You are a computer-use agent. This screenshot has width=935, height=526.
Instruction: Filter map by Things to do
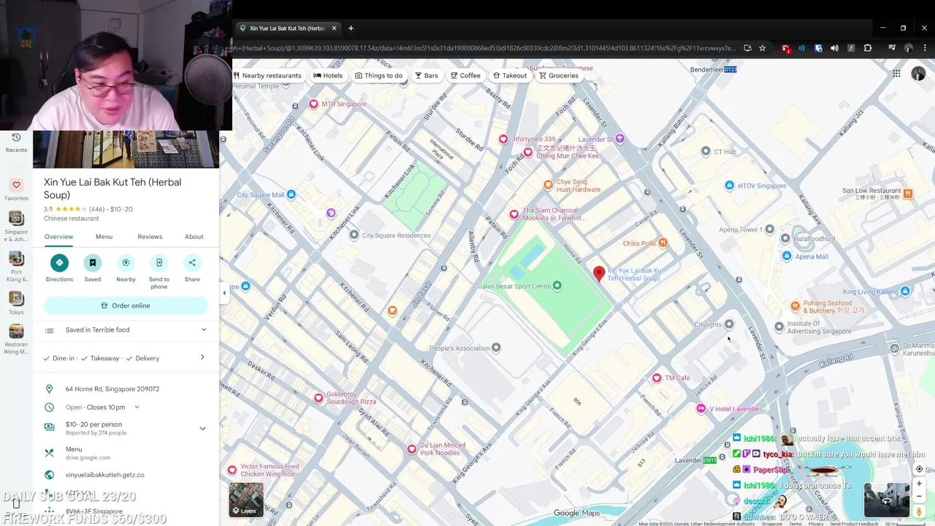point(378,75)
